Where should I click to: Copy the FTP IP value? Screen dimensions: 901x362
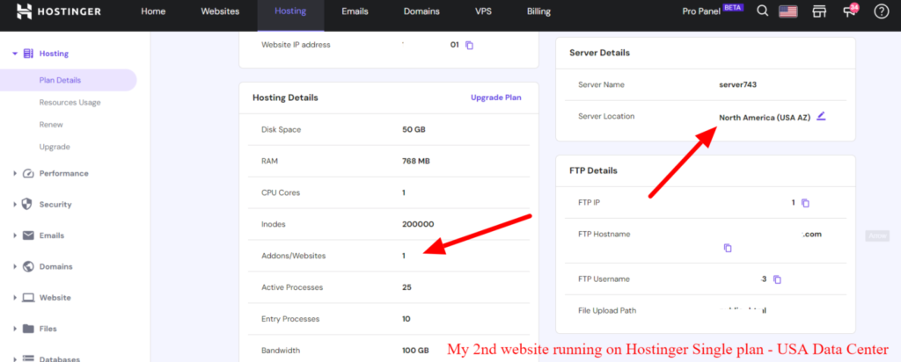coord(805,203)
